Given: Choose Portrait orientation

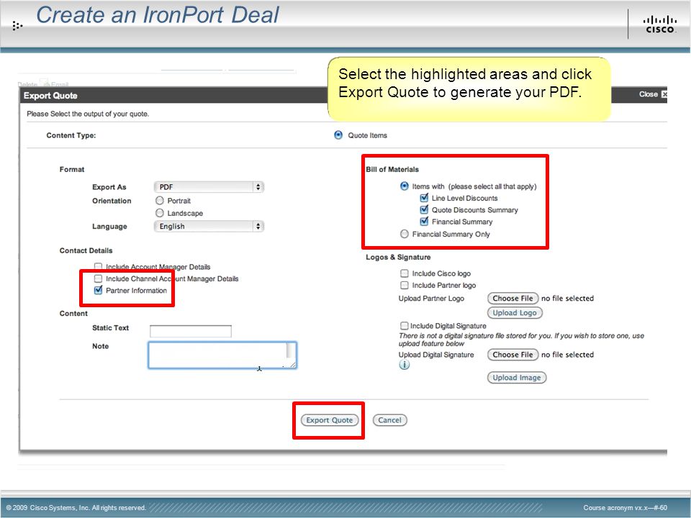Looking at the screenshot, I should tap(160, 201).
